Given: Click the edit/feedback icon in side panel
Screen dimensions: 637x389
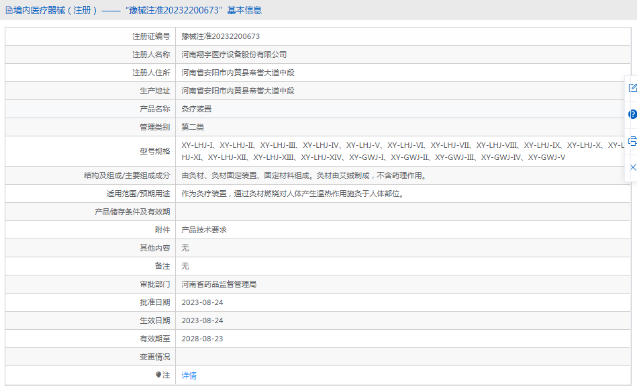Looking at the screenshot, I should (x=632, y=88).
